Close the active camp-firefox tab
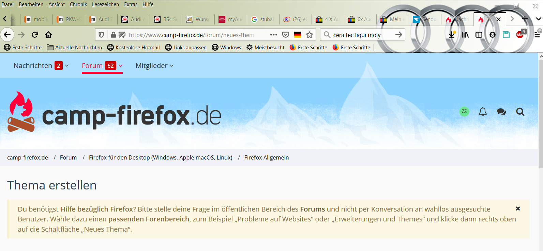Image resolution: width=543 pixels, height=251 pixels. pyautogui.click(x=498, y=19)
